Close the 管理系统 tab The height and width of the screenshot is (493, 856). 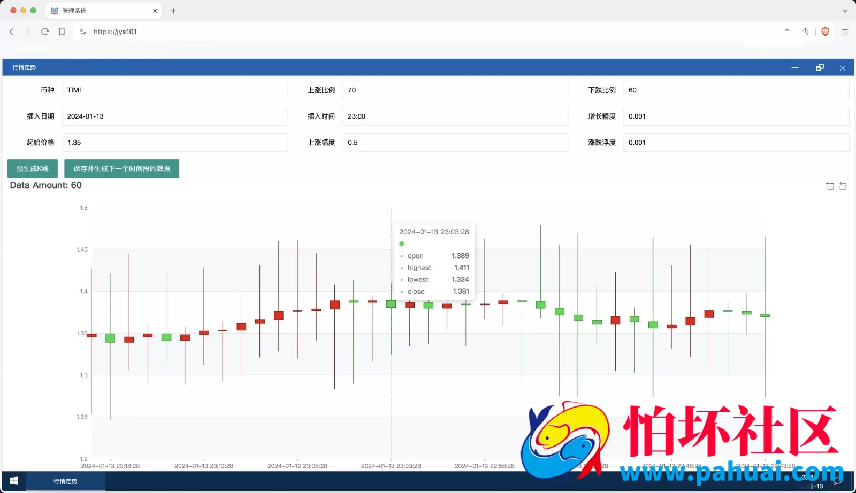coord(155,11)
